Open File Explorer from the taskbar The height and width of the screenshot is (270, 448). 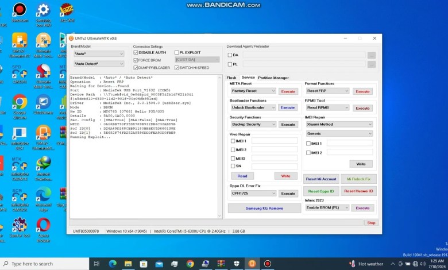coord(128,264)
